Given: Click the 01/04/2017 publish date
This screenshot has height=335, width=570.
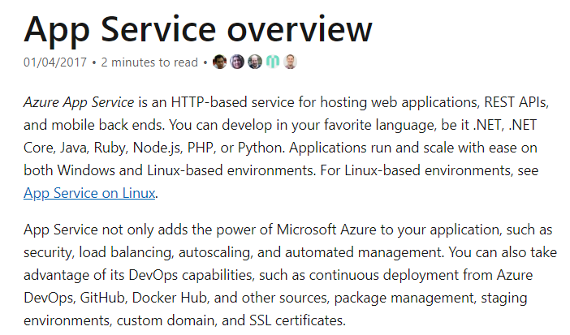Looking at the screenshot, I should tap(55, 62).
